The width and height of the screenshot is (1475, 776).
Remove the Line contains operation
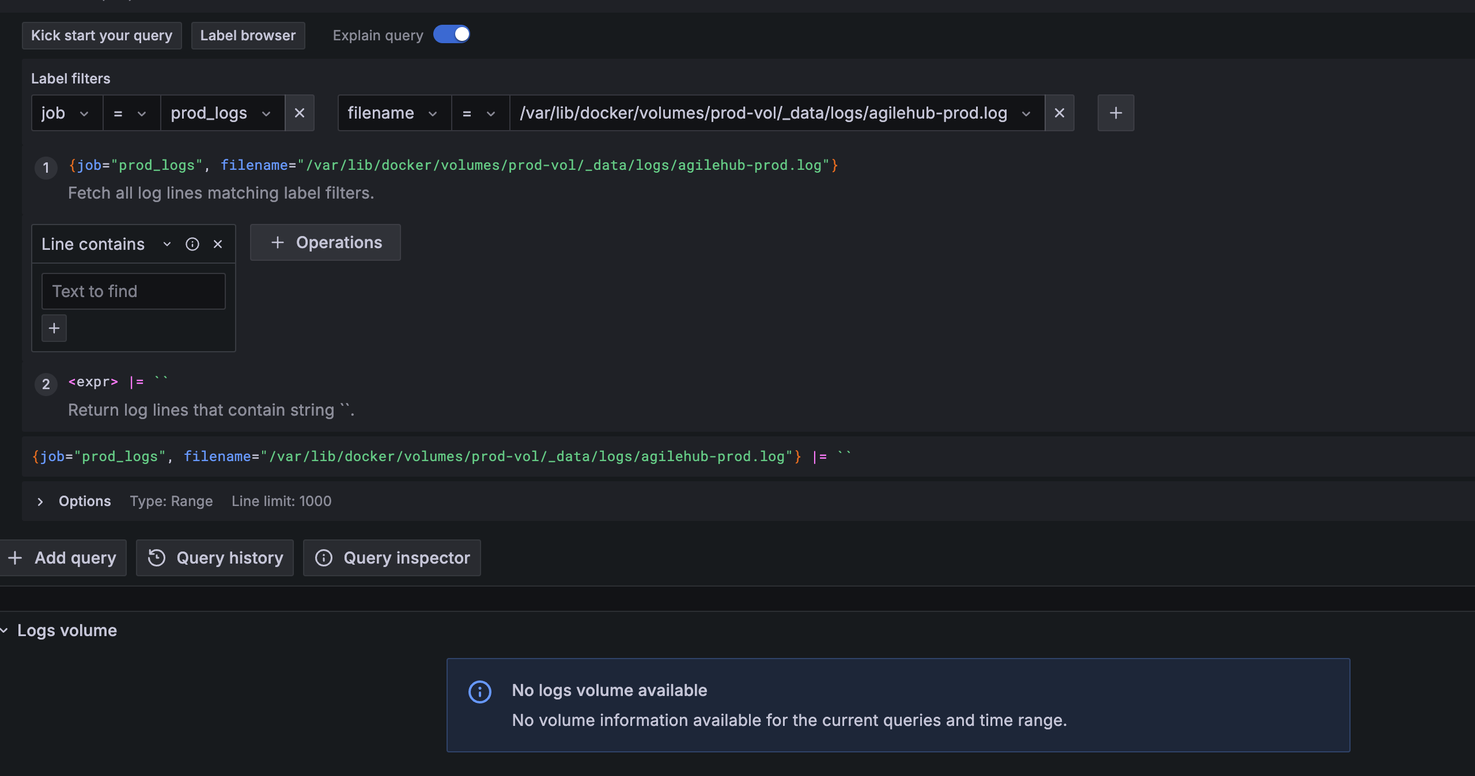point(218,244)
